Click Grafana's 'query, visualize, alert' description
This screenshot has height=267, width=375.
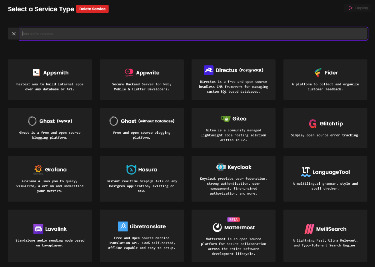click(x=50, y=186)
